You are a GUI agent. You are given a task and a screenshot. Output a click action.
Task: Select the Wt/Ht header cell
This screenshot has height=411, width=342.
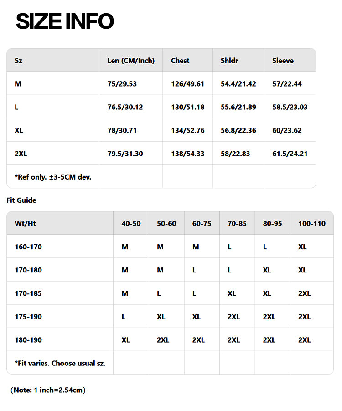(25, 224)
